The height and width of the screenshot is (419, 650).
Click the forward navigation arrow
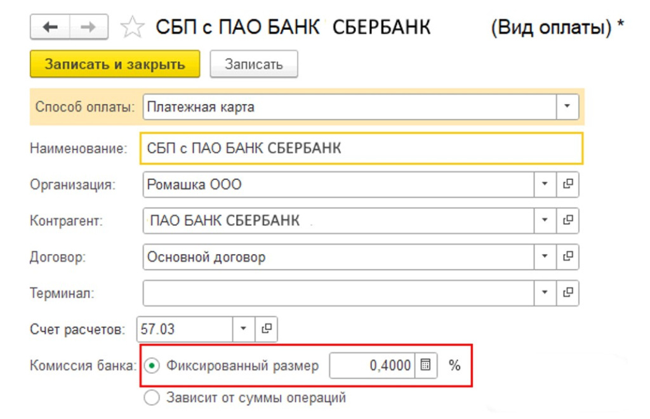click(88, 27)
